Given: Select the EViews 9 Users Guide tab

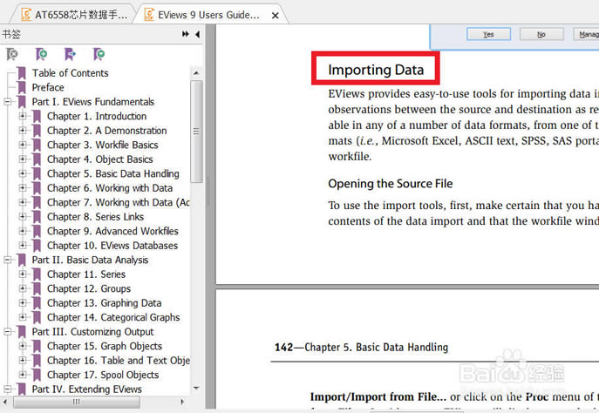Looking at the screenshot, I should coord(209,15).
